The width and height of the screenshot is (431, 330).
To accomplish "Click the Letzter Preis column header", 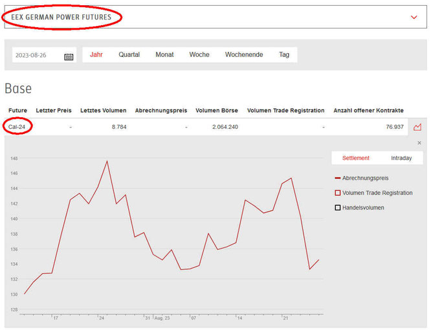I will [x=54, y=111].
